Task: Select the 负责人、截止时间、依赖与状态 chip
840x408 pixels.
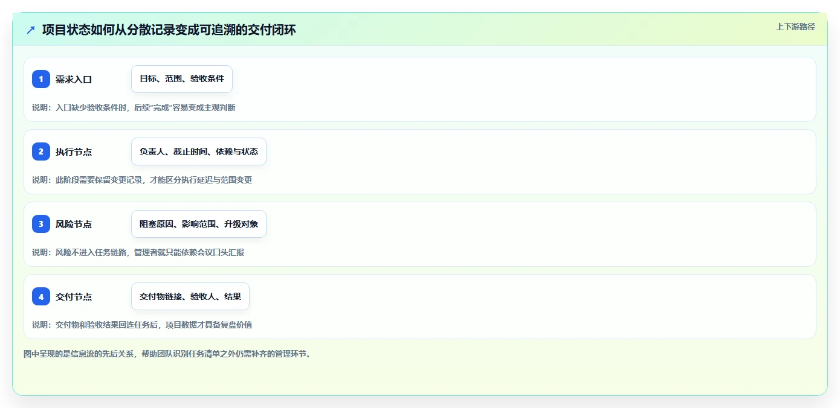Action: pyautogui.click(x=199, y=151)
